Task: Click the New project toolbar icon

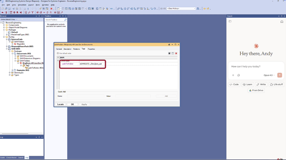Action: (3, 9)
